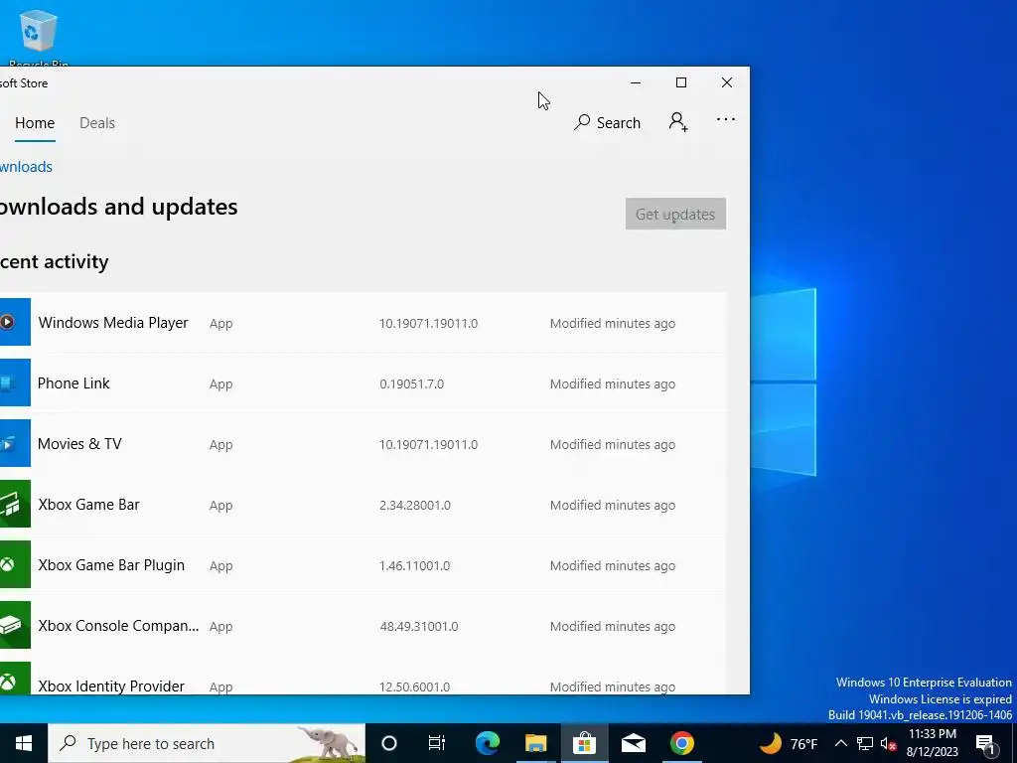The width and height of the screenshot is (1017, 763).
Task: Click the weather 76°F widget
Action: [788, 743]
